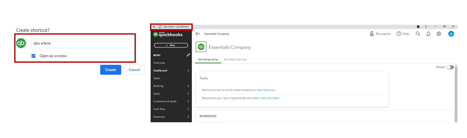467x138 pixels.
Task: Open the notifications bell
Action: coord(428,34)
